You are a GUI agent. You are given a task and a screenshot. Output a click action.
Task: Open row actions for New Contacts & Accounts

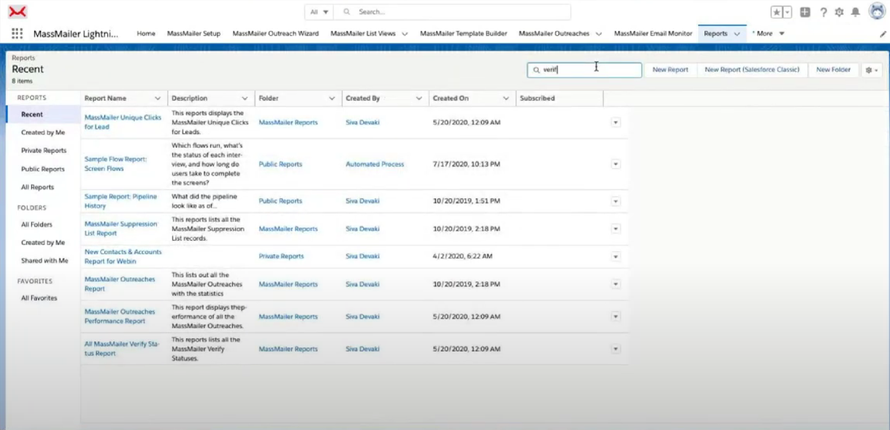click(616, 256)
